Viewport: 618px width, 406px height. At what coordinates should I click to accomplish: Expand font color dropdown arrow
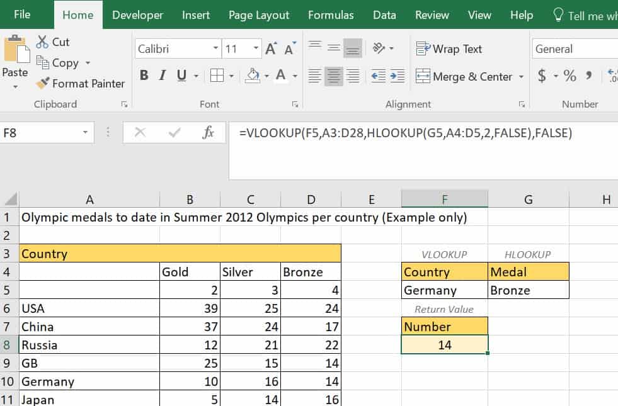295,76
